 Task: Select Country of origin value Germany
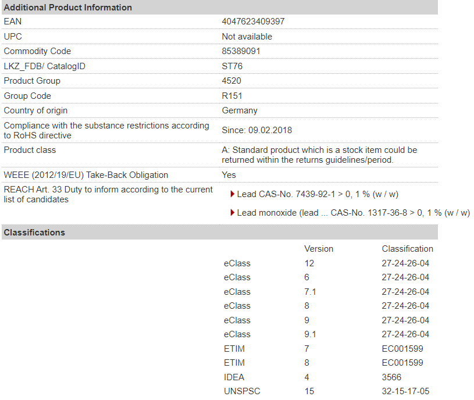pyautogui.click(x=240, y=110)
